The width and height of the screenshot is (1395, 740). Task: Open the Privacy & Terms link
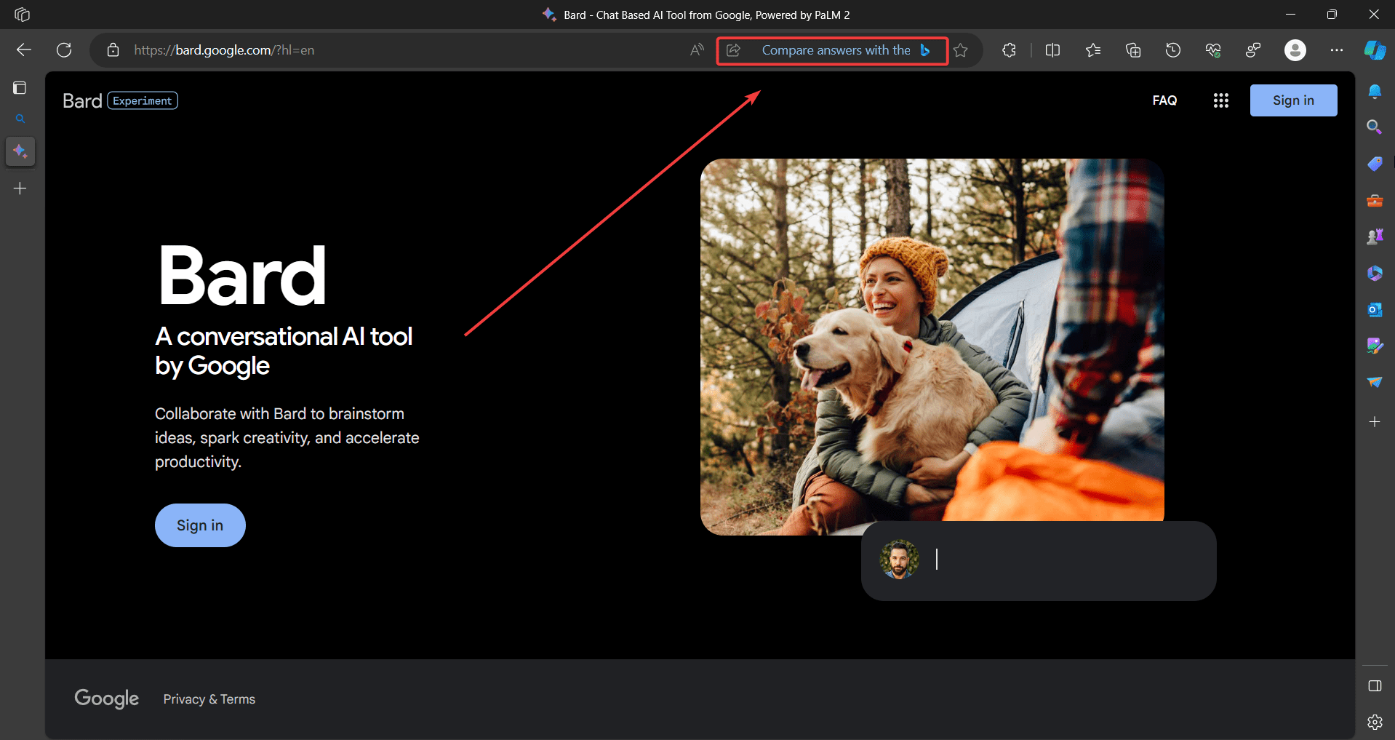coord(209,699)
